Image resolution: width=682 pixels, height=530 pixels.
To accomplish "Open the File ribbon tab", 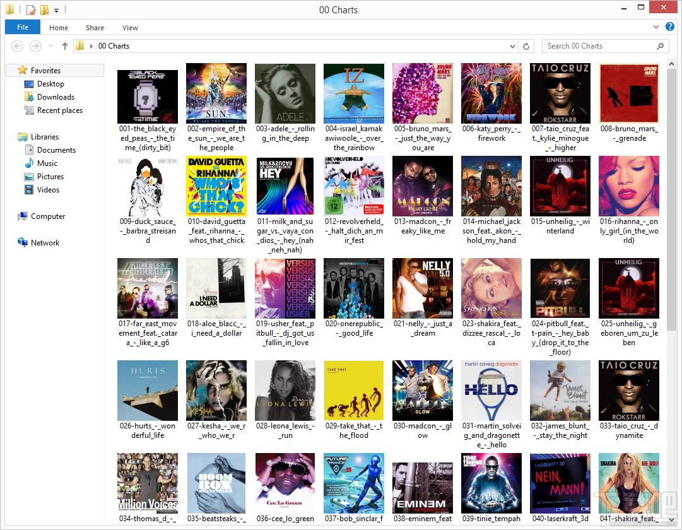I will tap(23, 27).
